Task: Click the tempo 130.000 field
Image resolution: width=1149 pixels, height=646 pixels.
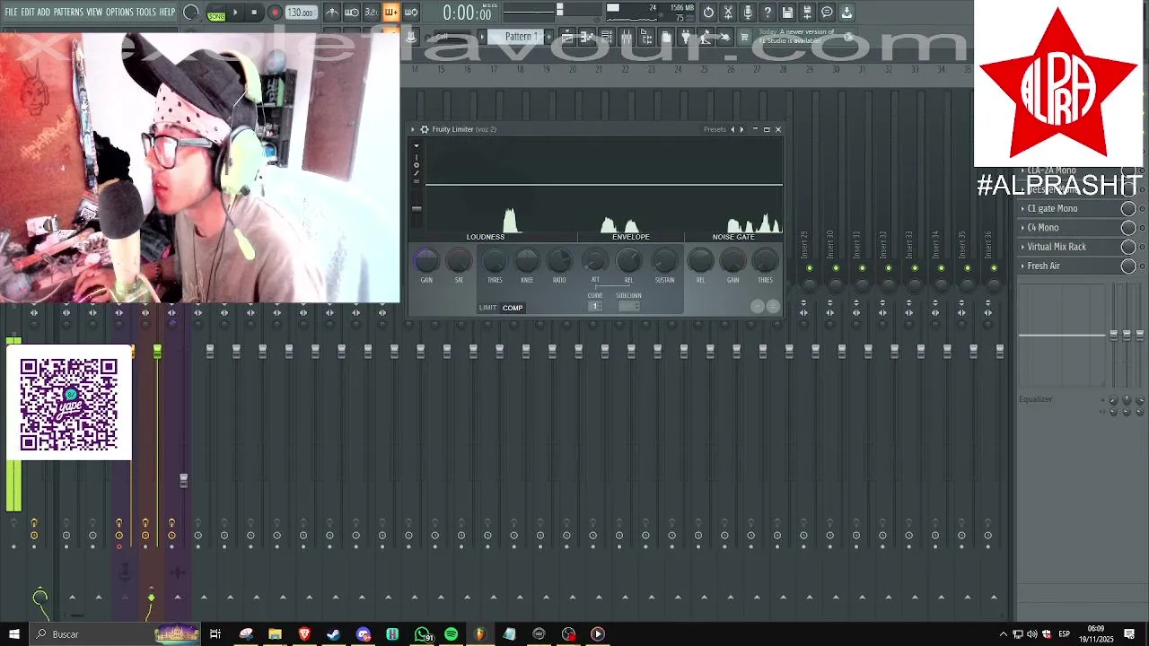Action: (x=301, y=13)
